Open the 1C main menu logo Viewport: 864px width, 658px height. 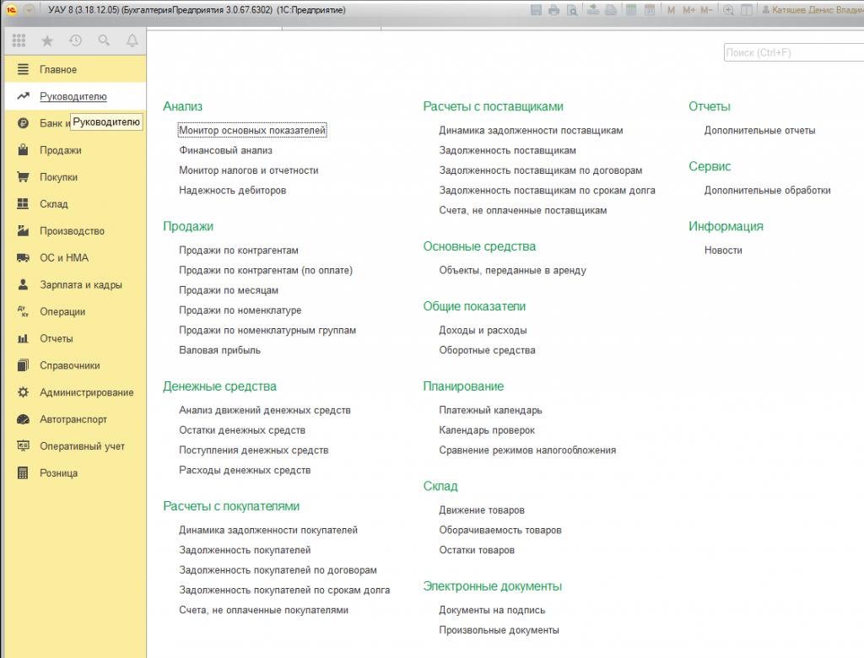click(x=12, y=10)
